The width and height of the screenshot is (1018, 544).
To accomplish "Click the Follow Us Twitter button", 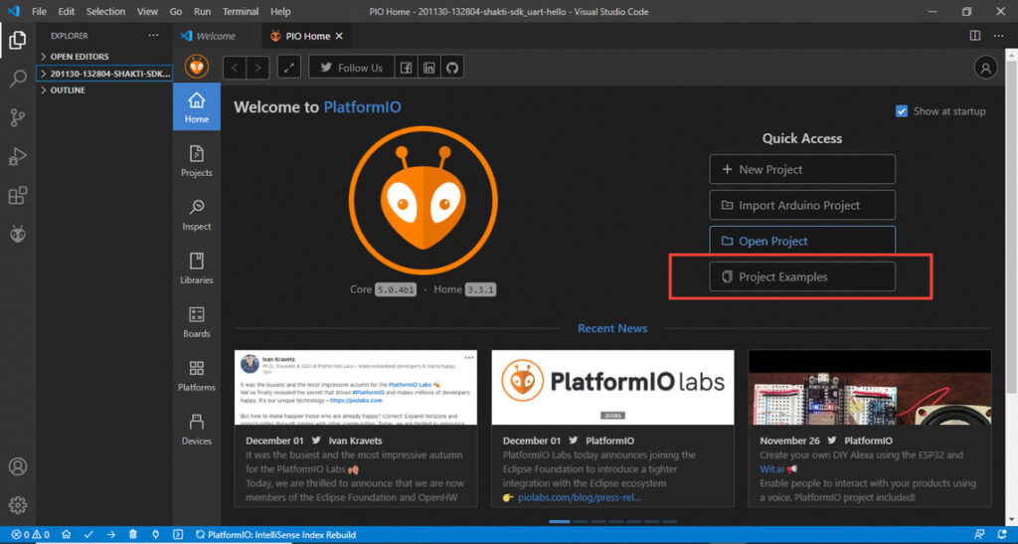I will click(x=351, y=68).
